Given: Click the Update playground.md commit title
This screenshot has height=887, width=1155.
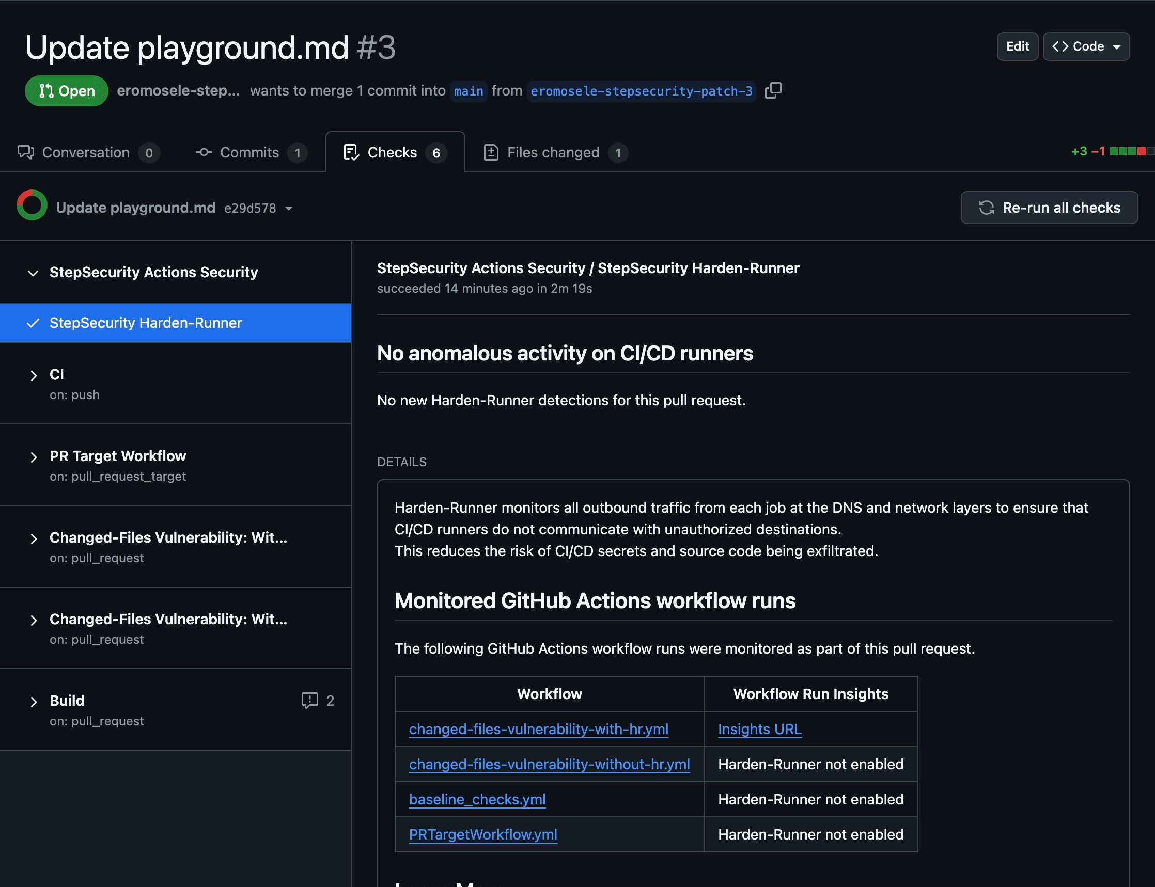Looking at the screenshot, I should pos(135,208).
